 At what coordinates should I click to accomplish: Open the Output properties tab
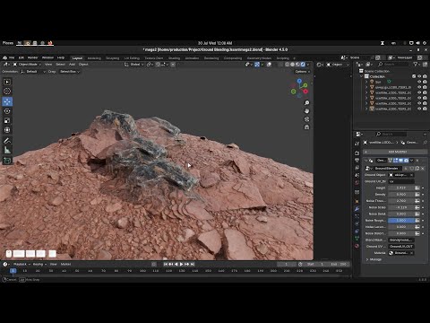(357, 161)
